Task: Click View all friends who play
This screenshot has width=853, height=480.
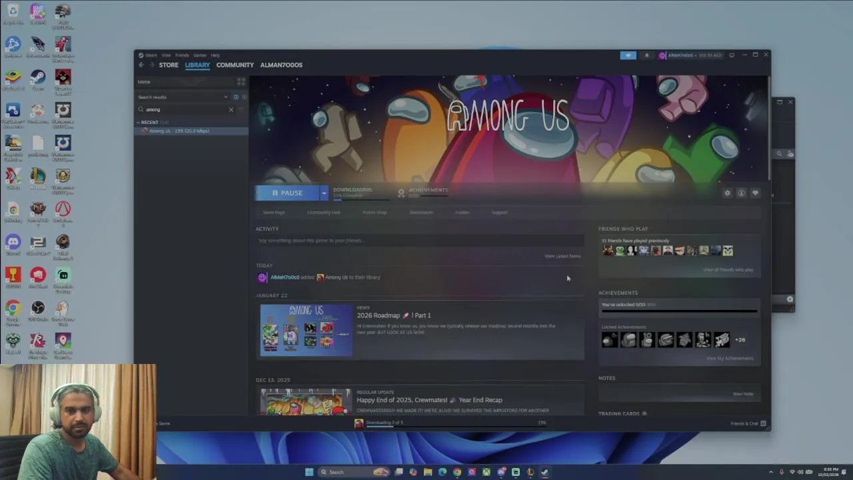Action: click(x=728, y=270)
